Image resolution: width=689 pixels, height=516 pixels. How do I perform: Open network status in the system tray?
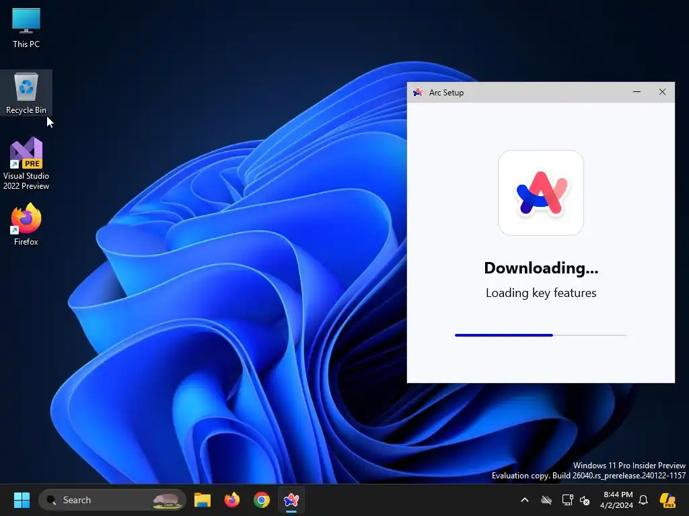567,500
